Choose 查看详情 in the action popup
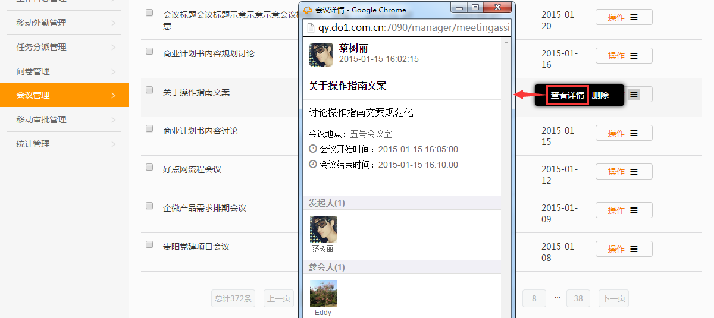 [x=567, y=95]
